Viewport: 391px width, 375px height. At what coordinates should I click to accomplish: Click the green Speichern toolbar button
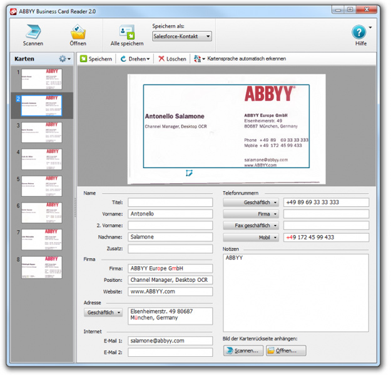96,59
